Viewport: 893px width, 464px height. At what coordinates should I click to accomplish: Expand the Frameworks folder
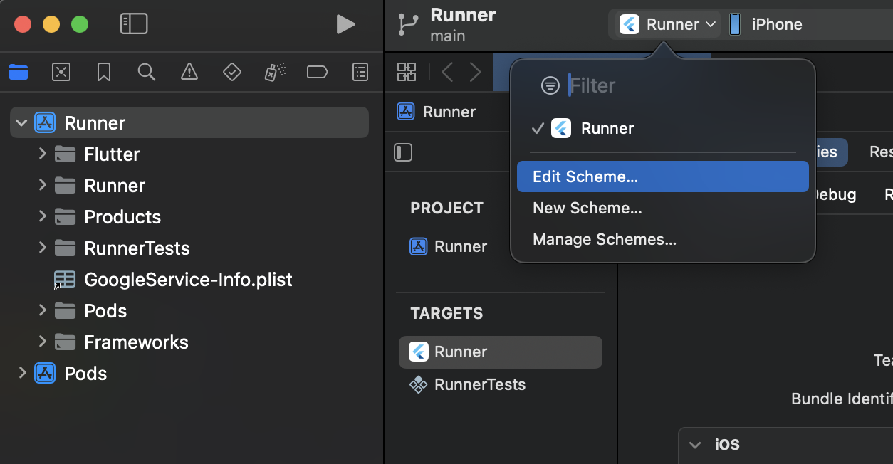tap(42, 342)
